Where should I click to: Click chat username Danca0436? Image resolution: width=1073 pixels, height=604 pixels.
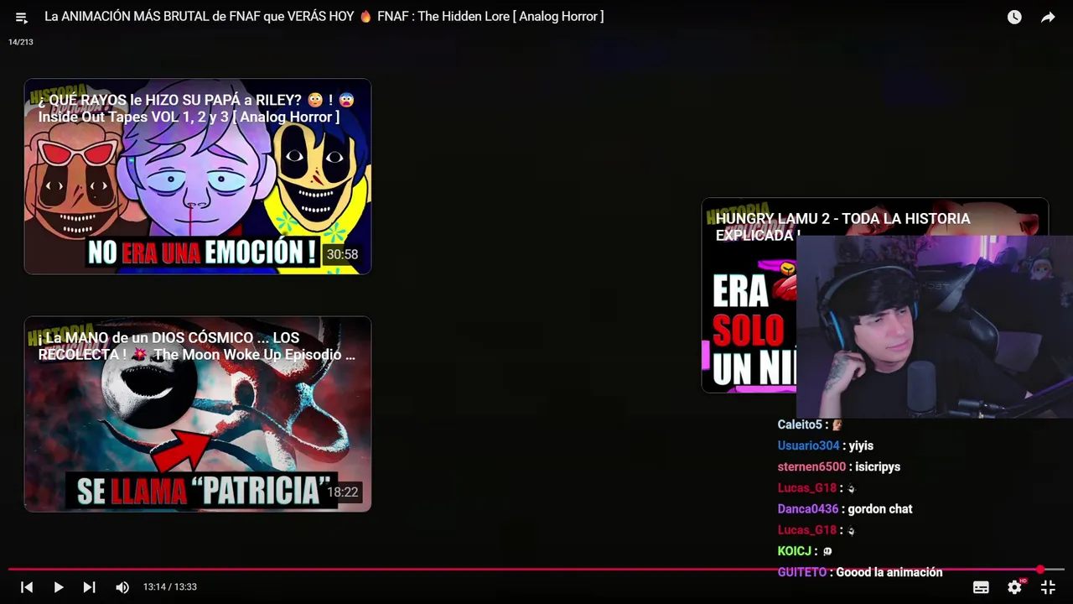pos(808,508)
